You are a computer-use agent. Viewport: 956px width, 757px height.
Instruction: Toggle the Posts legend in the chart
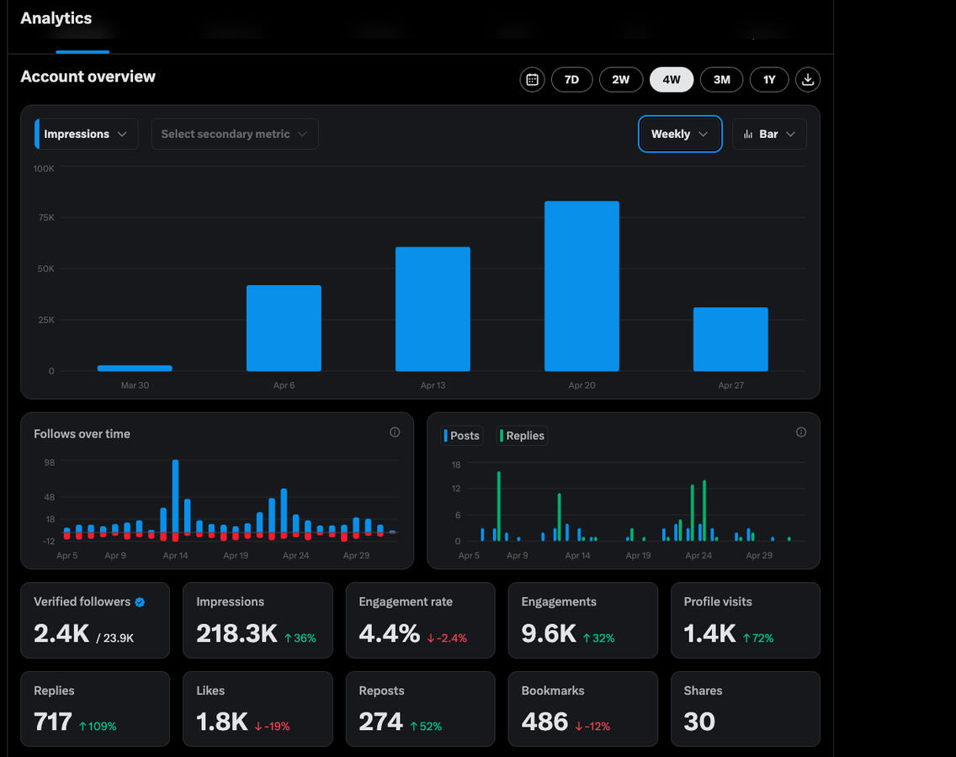click(x=461, y=436)
